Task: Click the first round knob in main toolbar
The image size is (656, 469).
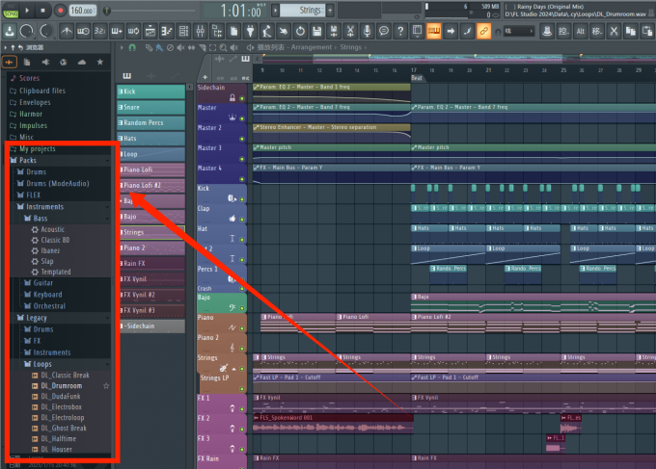Action: coord(26,31)
